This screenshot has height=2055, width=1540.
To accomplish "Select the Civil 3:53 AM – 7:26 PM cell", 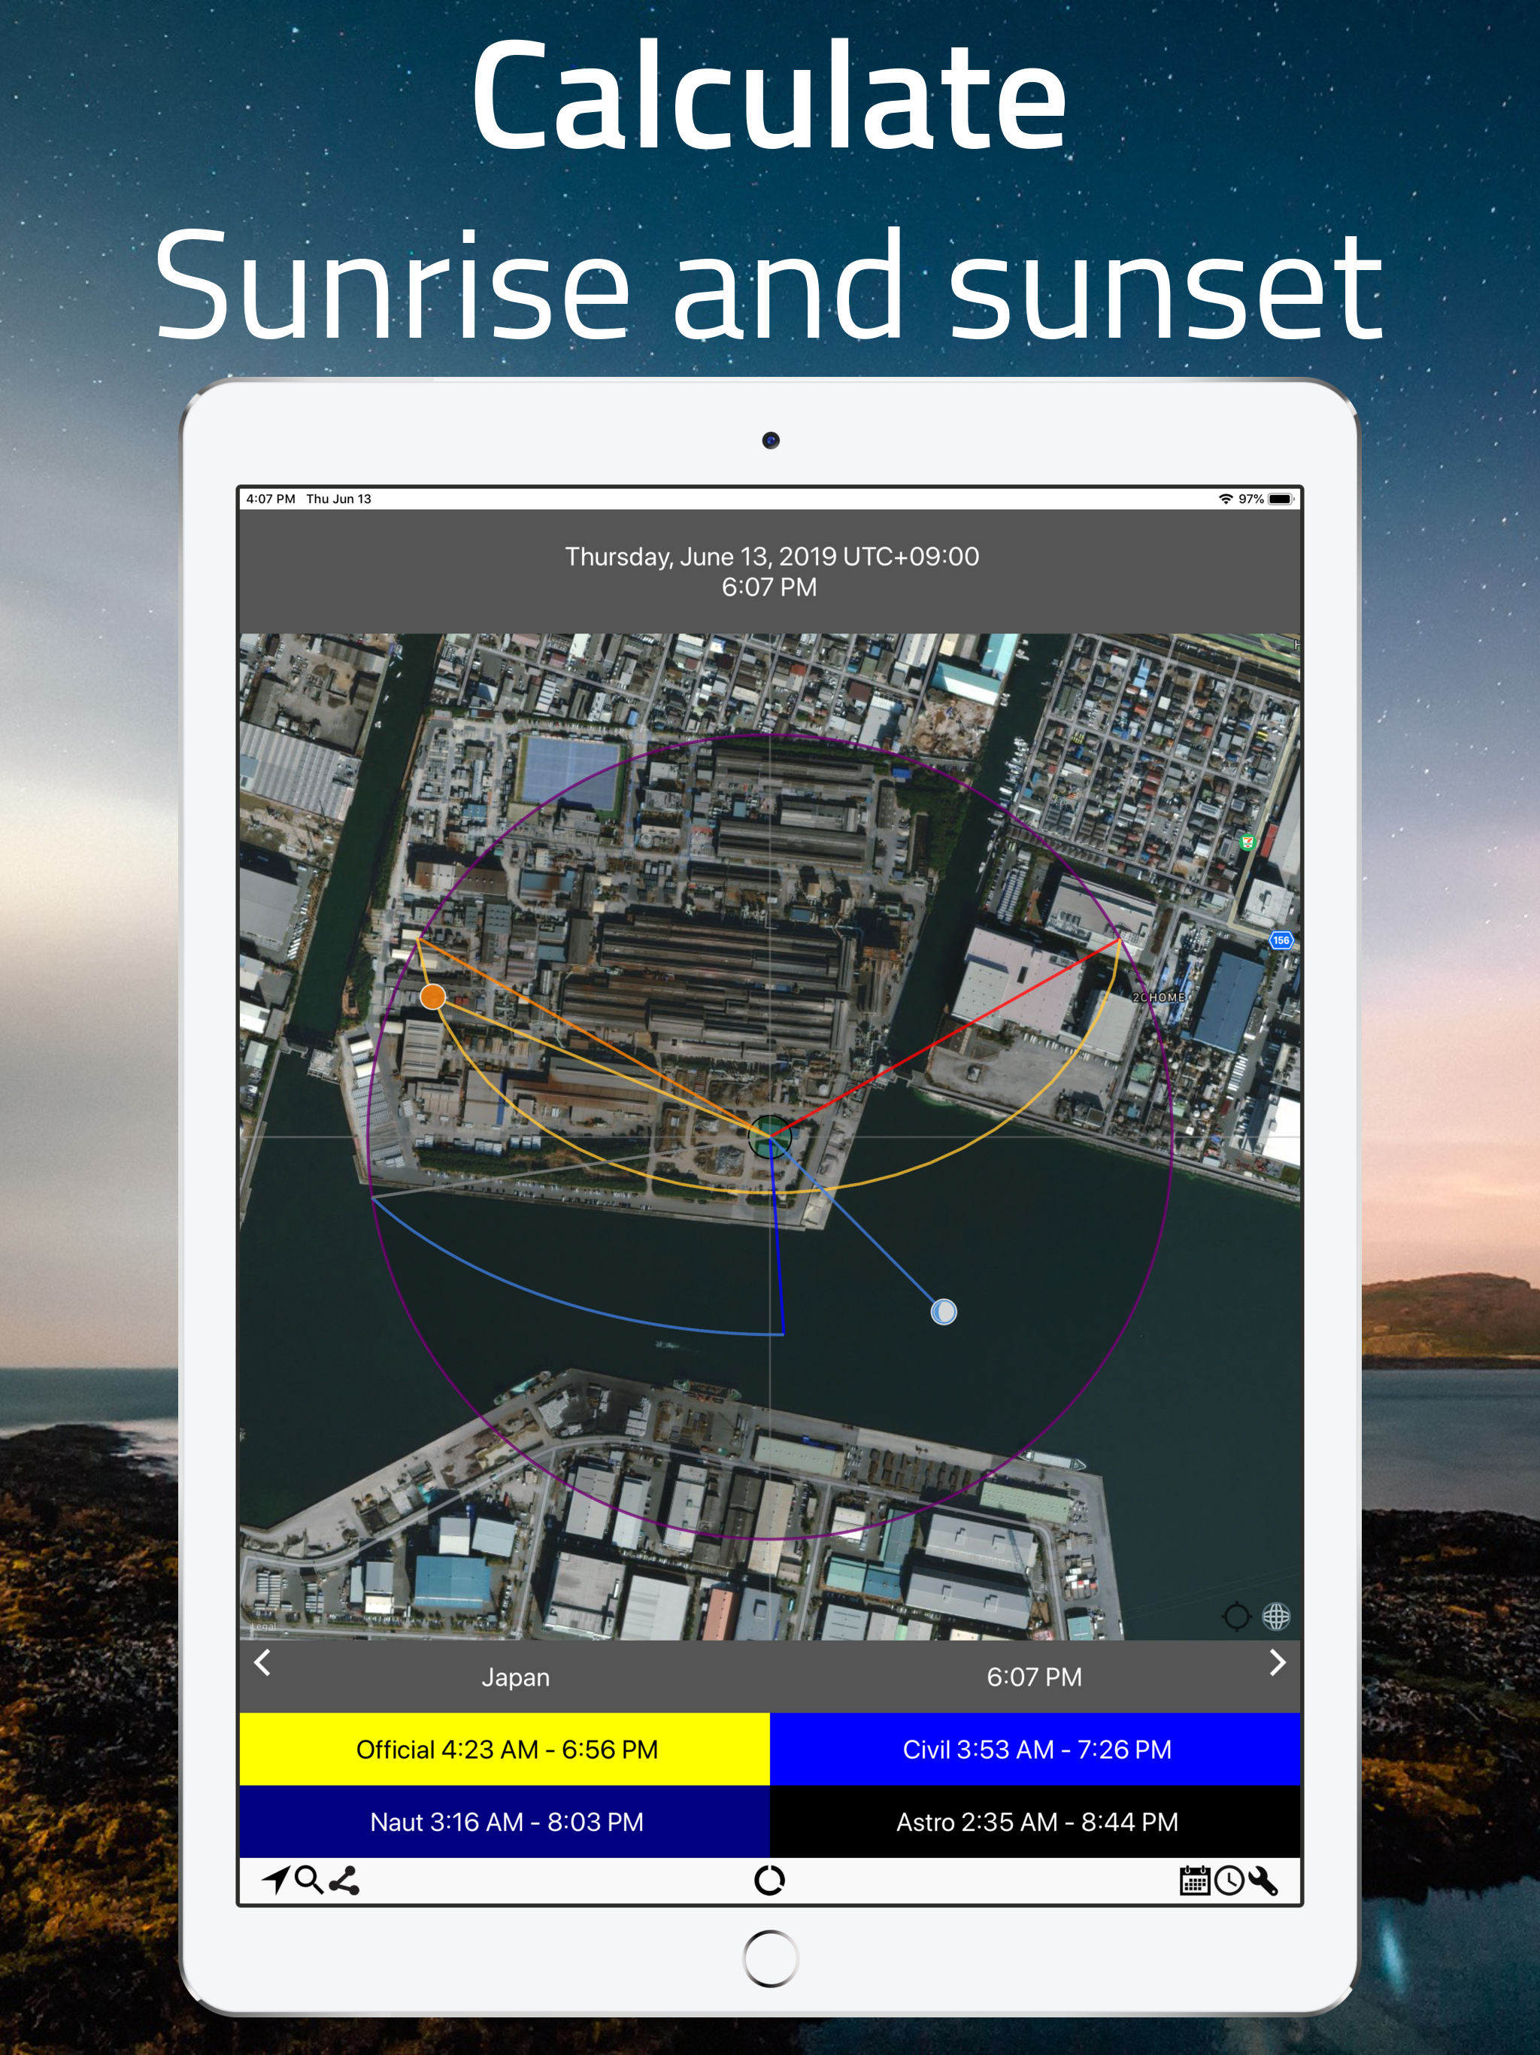I will click(1035, 1750).
